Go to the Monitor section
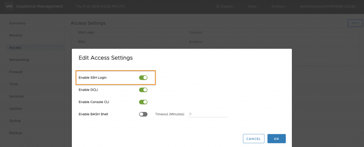 (16, 35)
